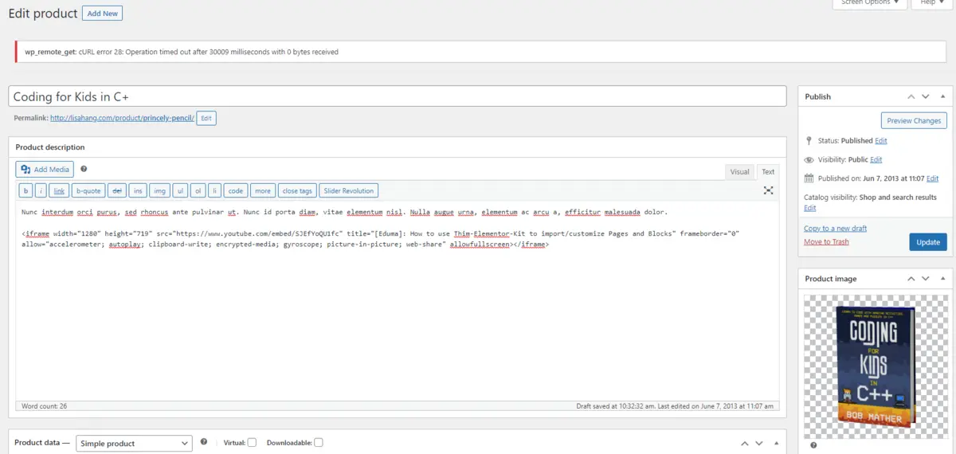The height and width of the screenshot is (454, 956).
Task: Insert link tag in the editor
Action: [x=59, y=191]
